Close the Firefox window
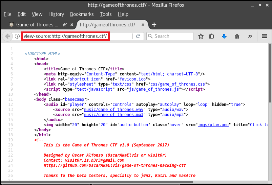272x185 pixels. (267, 5)
